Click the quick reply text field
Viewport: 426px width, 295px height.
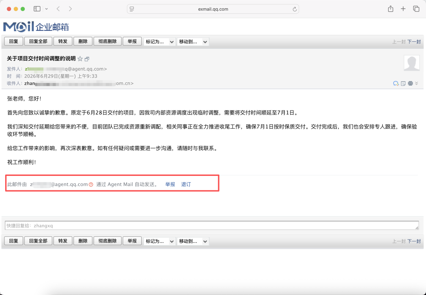pos(212,226)
